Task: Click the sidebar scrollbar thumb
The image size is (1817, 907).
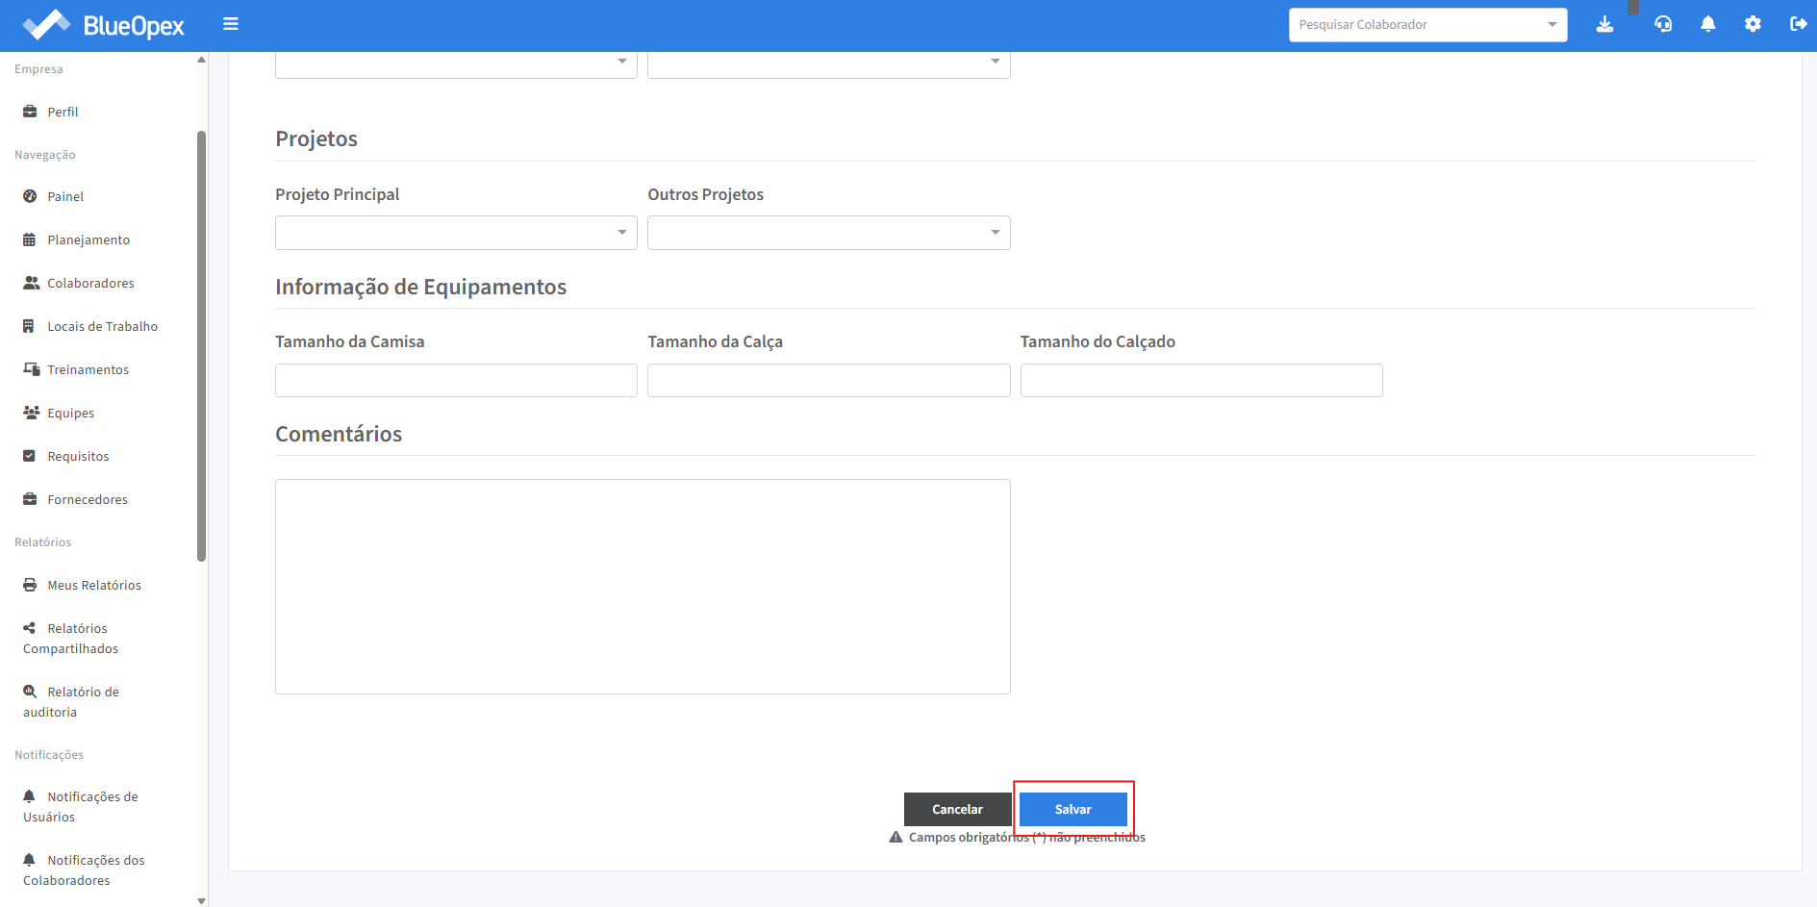Action: click(201, 346)
